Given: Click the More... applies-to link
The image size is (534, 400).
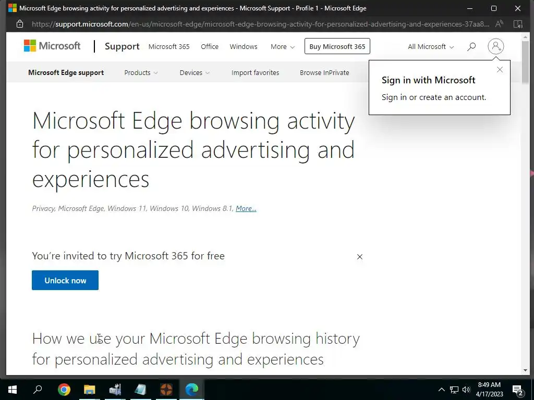Looking at the screenshot, I should click(x=246, y=208).
